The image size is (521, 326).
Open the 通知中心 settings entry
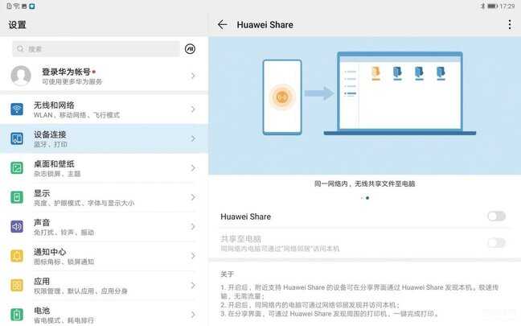point(104,256)
